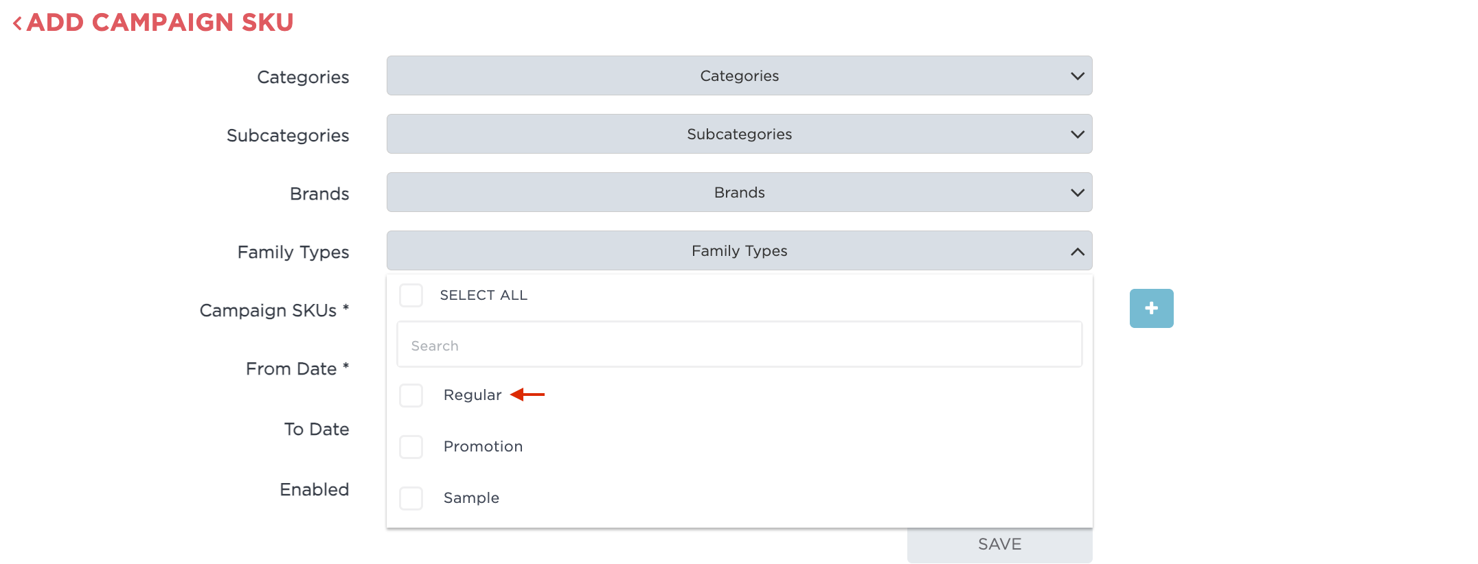Select the Regular option marked by arrow
Viewport: 1478px width, 564px height.
pos(473,395)
